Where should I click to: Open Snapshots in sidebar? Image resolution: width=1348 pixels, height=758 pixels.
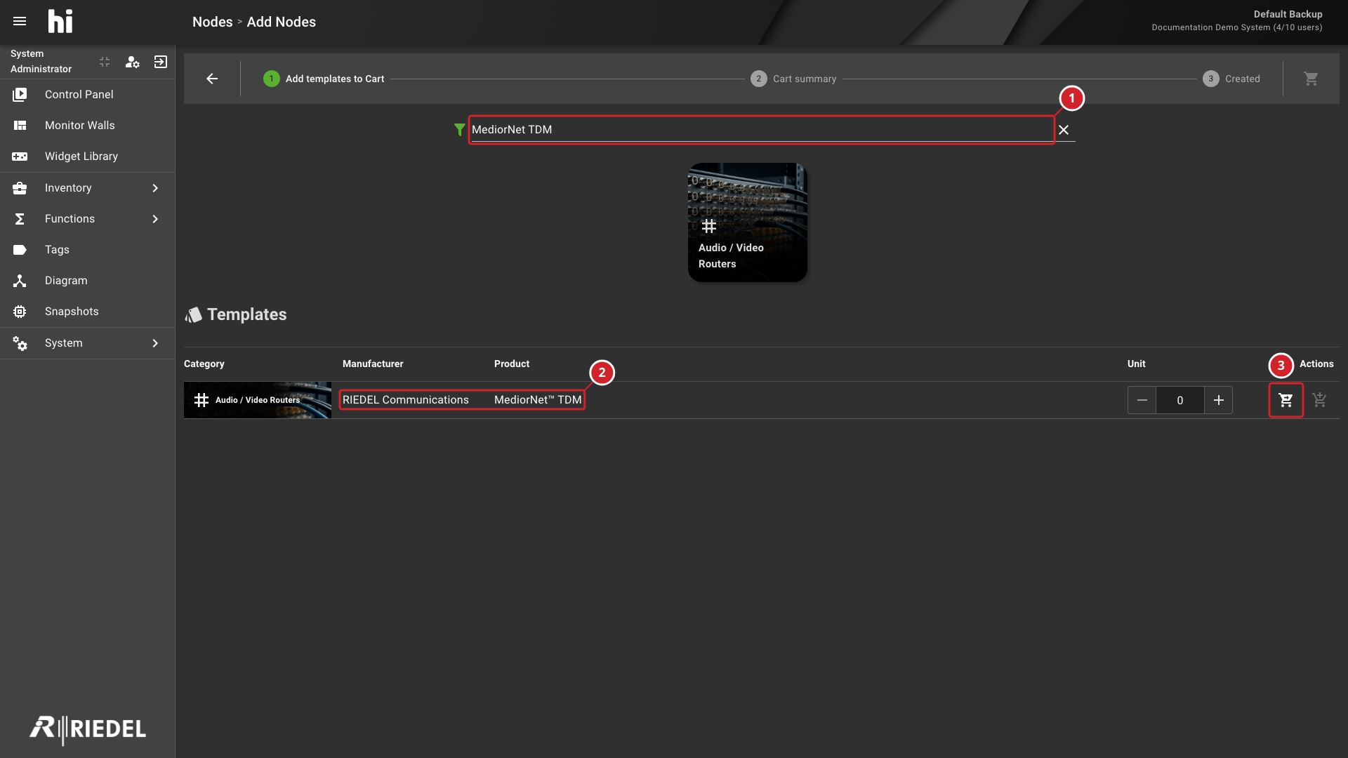click(87, 312)
